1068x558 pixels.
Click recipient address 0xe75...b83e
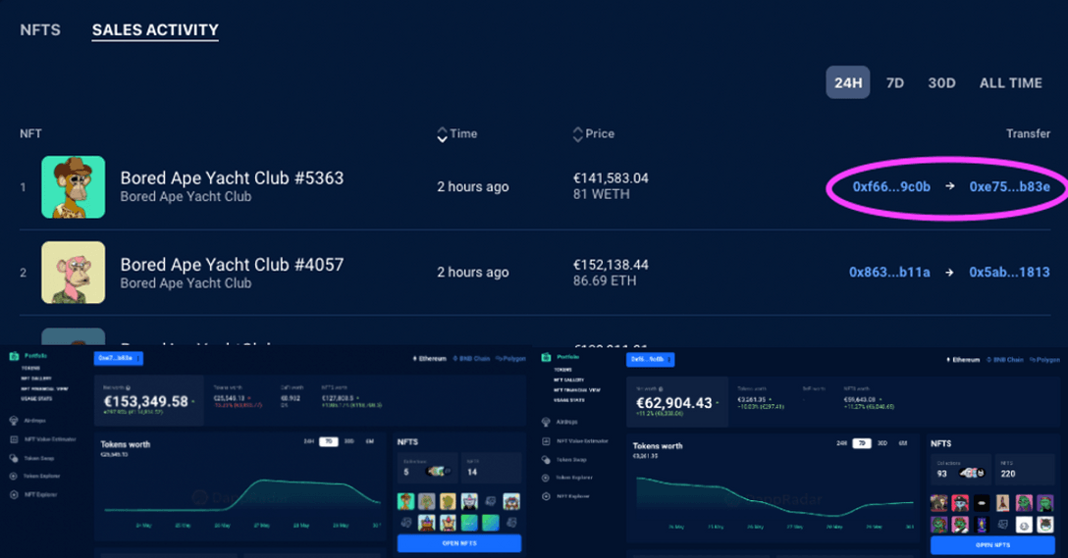pyautogui.click(x=1009, y=186)
